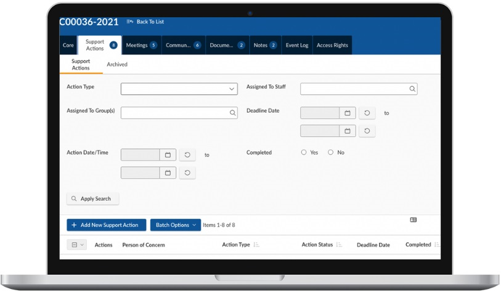This screenshot has height=292, width=501.
Task: Select No for Completed
Action: (x=331, y=153)
